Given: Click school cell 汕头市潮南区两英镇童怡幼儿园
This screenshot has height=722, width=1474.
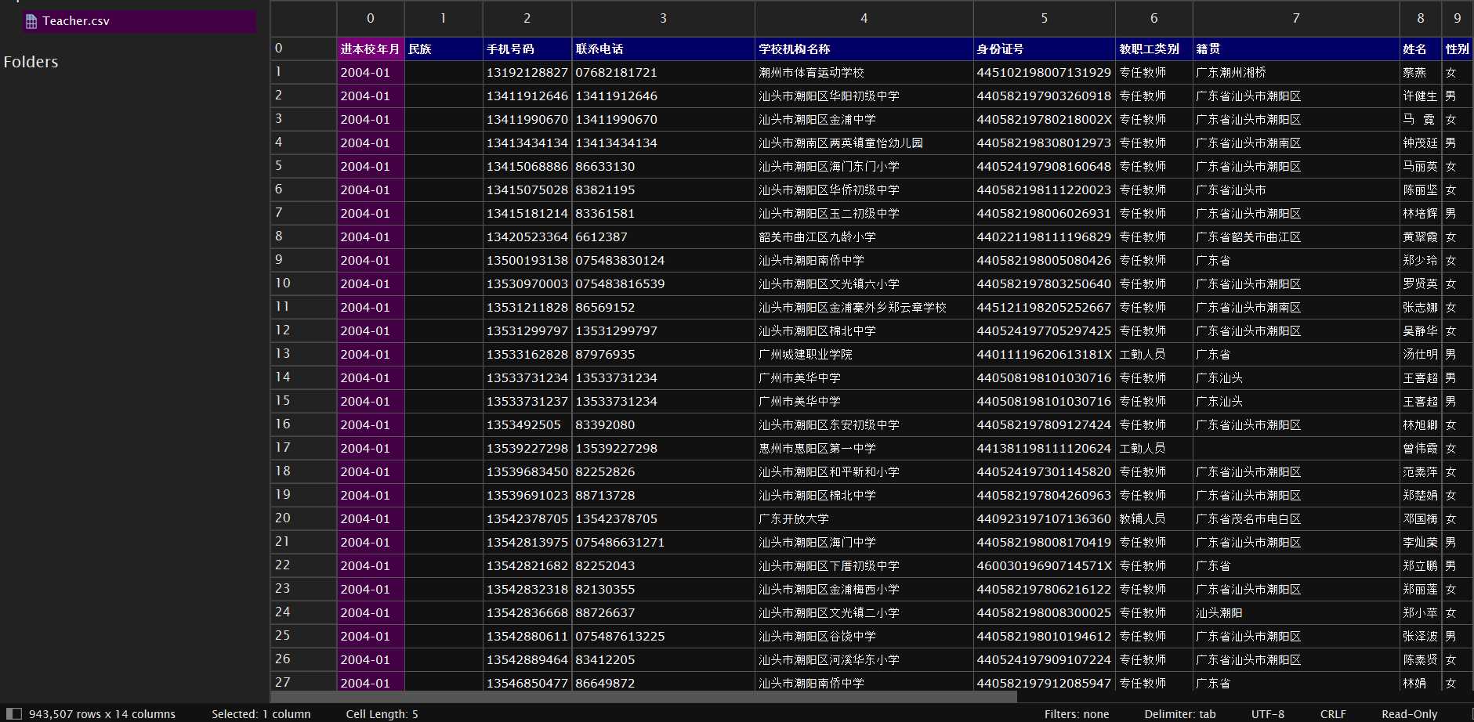Looking at the screenshot, I should [x=864, y=143].
